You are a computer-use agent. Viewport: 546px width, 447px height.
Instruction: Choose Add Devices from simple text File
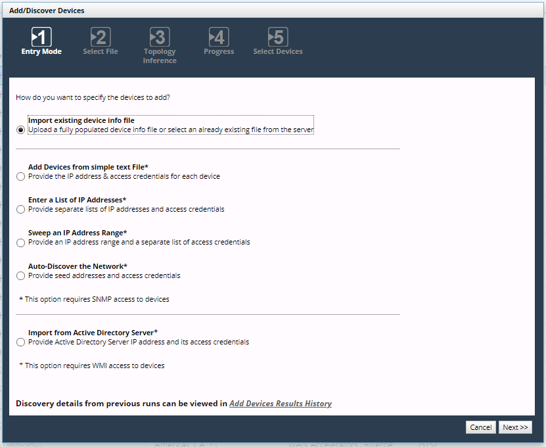coord(21,177)
